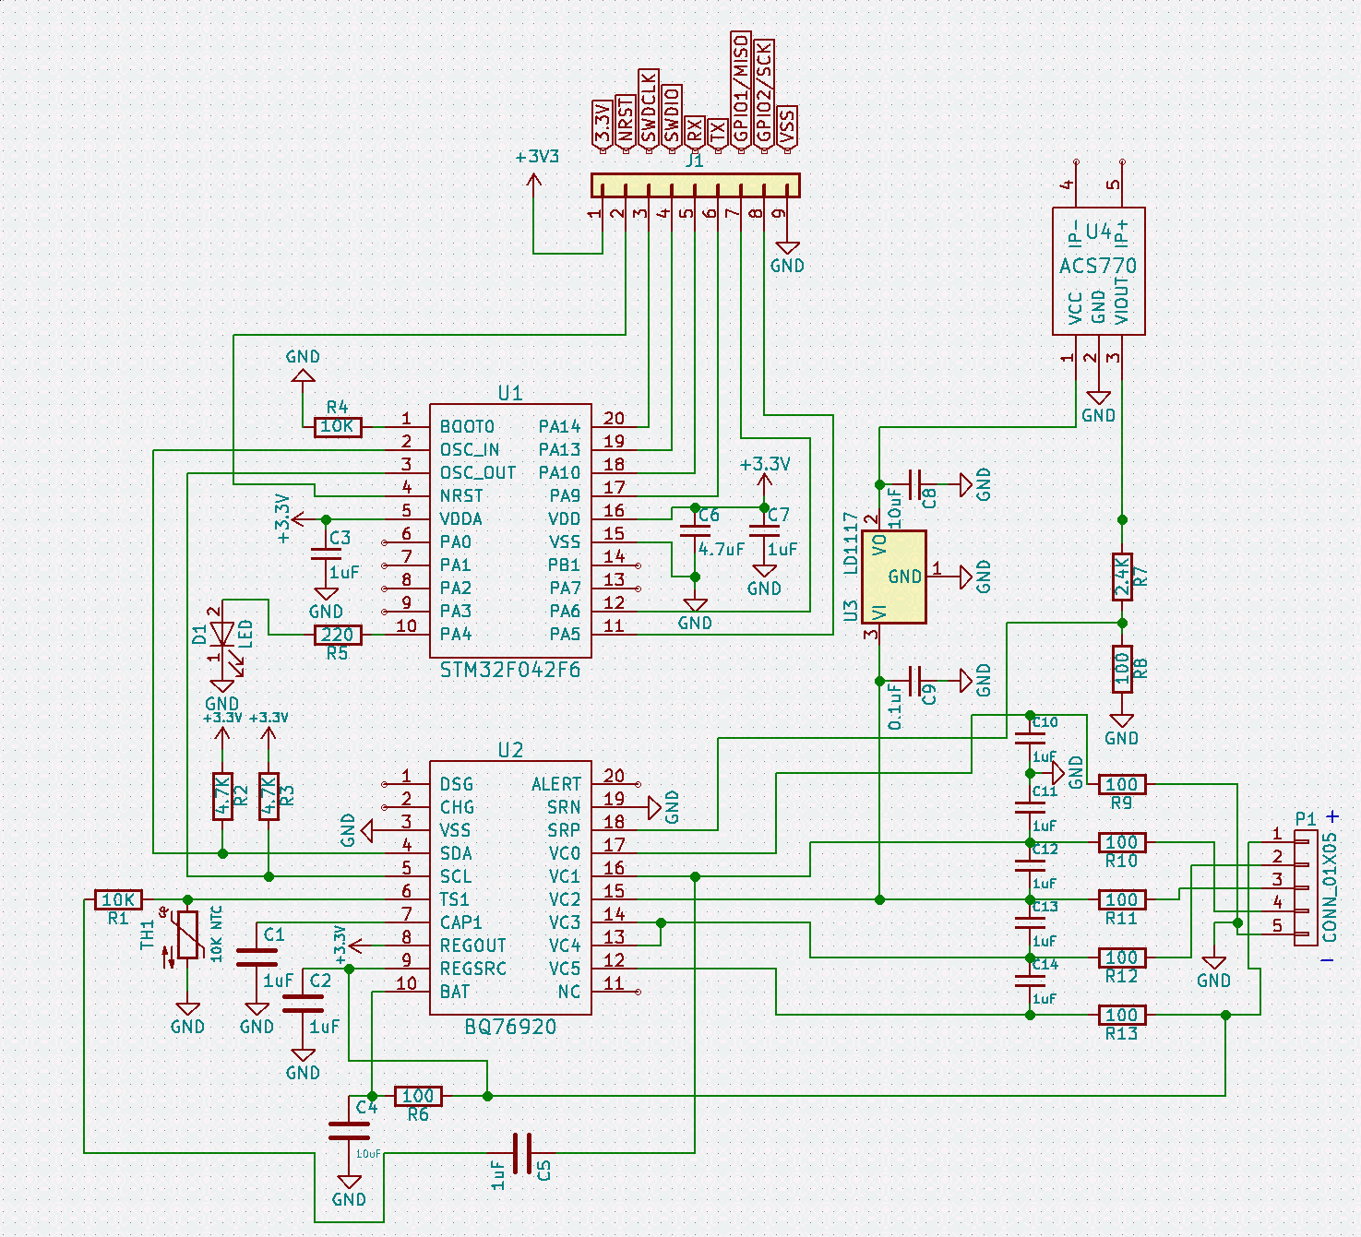Image resolution: width=1361 pixels, height=1237 pixels.
Task: Click the GPIO1/MISO net label flag
Action: coord(741,90)
